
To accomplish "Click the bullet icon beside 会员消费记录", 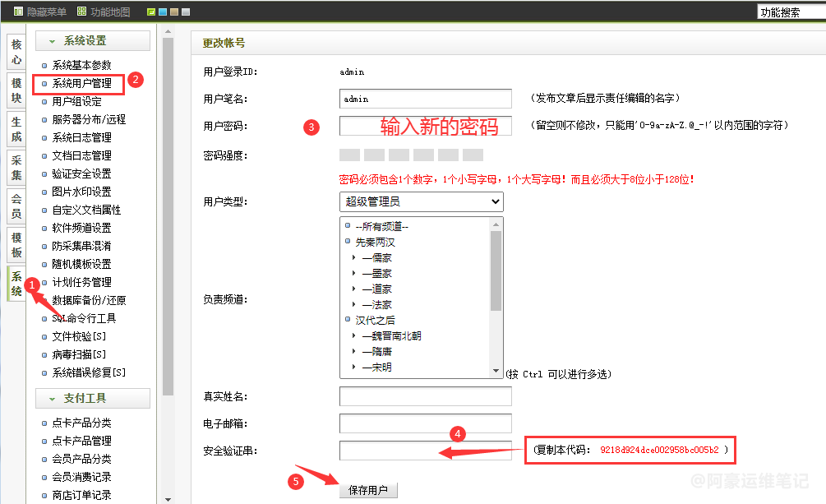I will point(44,478).
